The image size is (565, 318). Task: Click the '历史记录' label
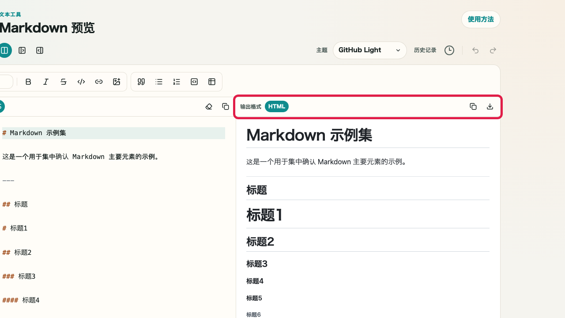point(425,50)
